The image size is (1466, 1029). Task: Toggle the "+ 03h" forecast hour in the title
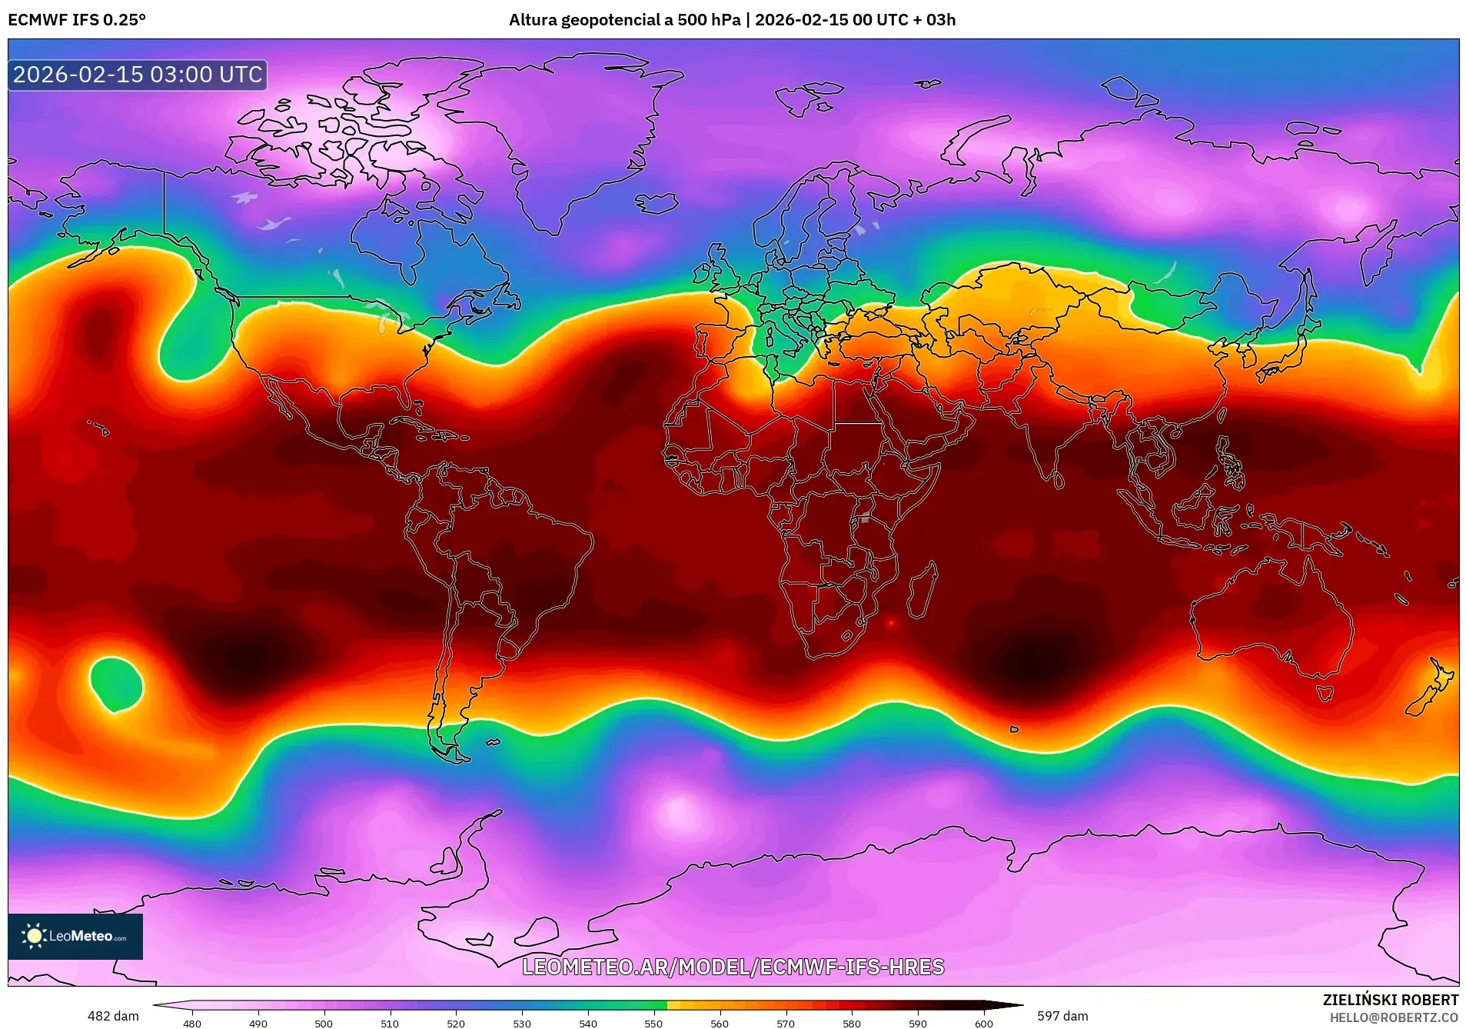click(935, 21)
